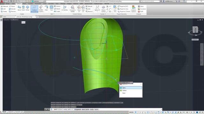Select the surface Extend tool
The image size is (204, 114).
click(57, 9)
